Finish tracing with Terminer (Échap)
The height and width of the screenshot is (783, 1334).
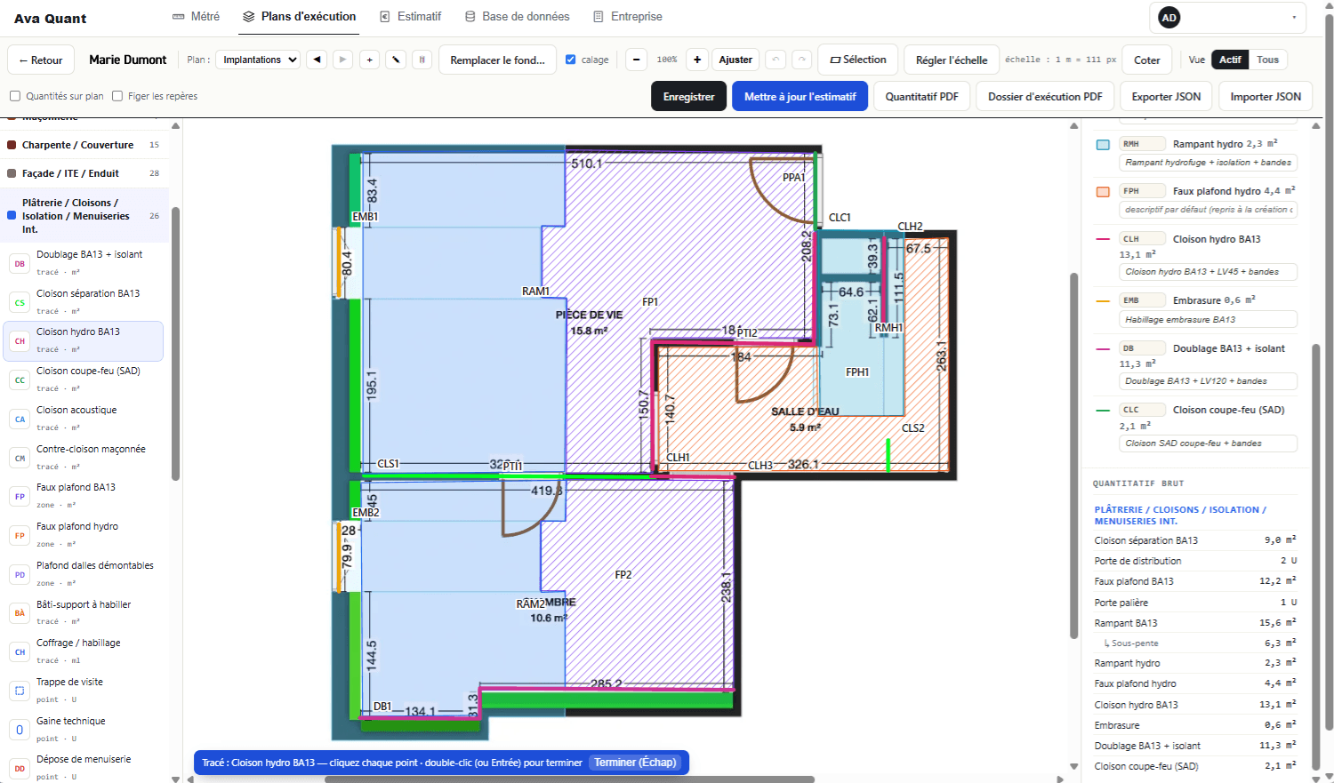pos(635,763)
